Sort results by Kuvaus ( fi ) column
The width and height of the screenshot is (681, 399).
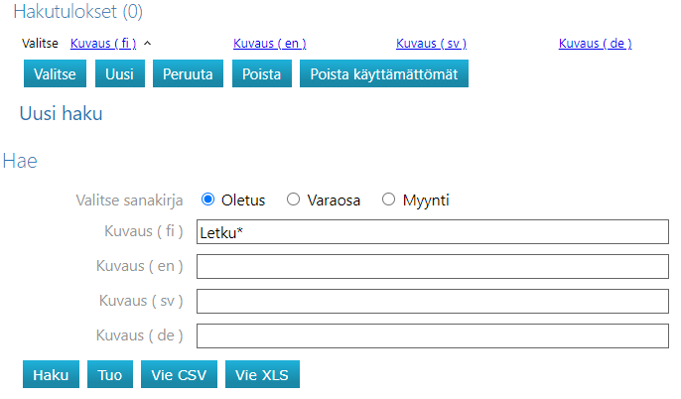(x=103, y=44)
